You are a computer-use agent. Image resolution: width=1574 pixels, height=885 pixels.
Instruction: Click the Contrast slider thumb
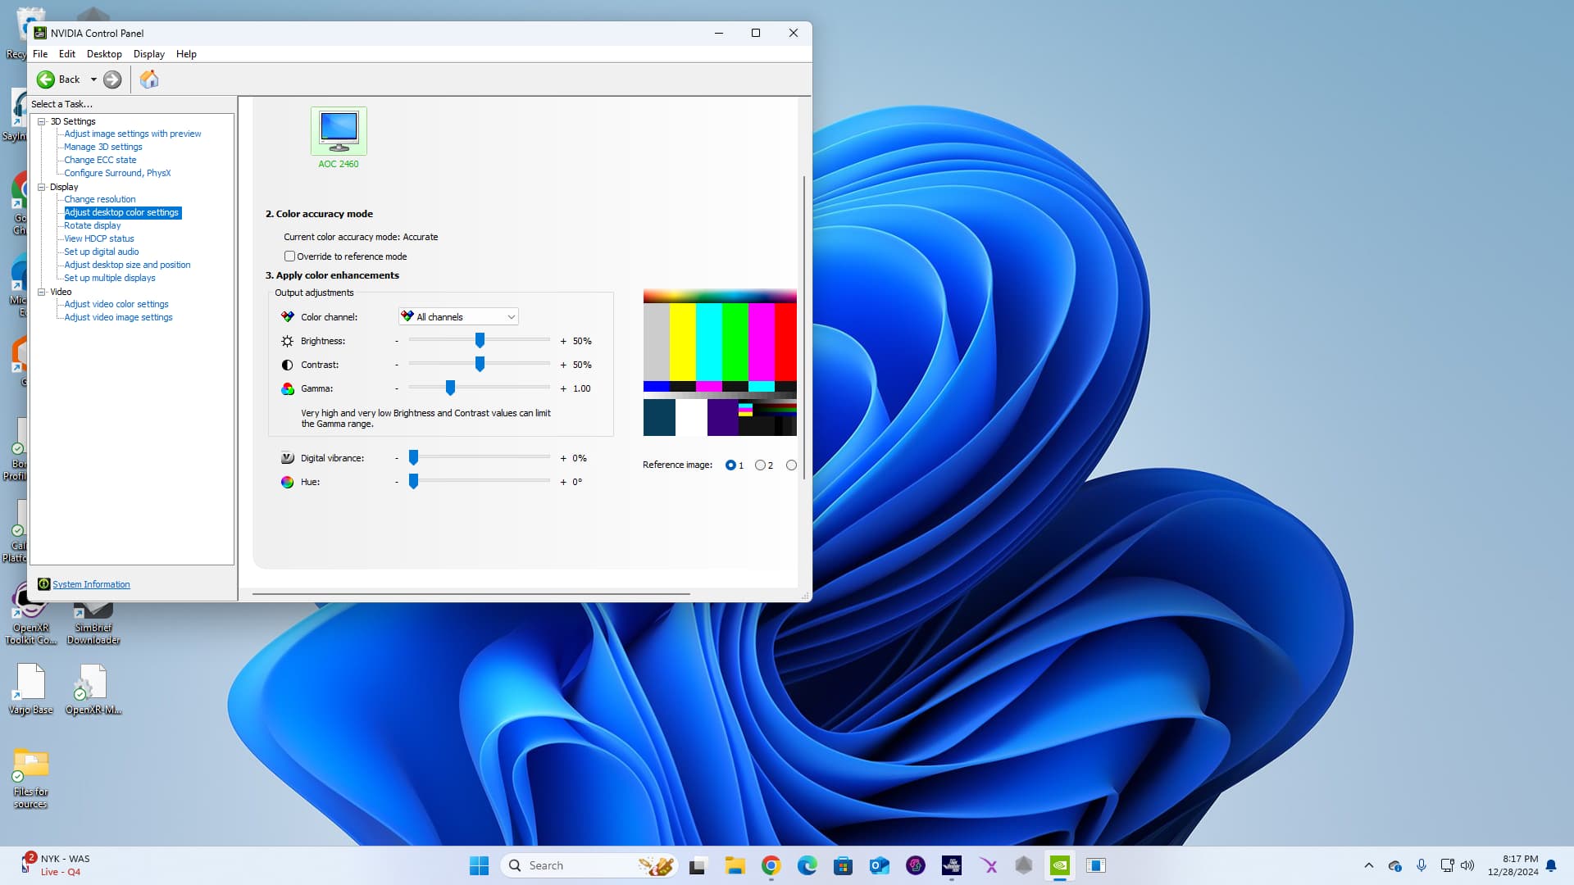480,364
